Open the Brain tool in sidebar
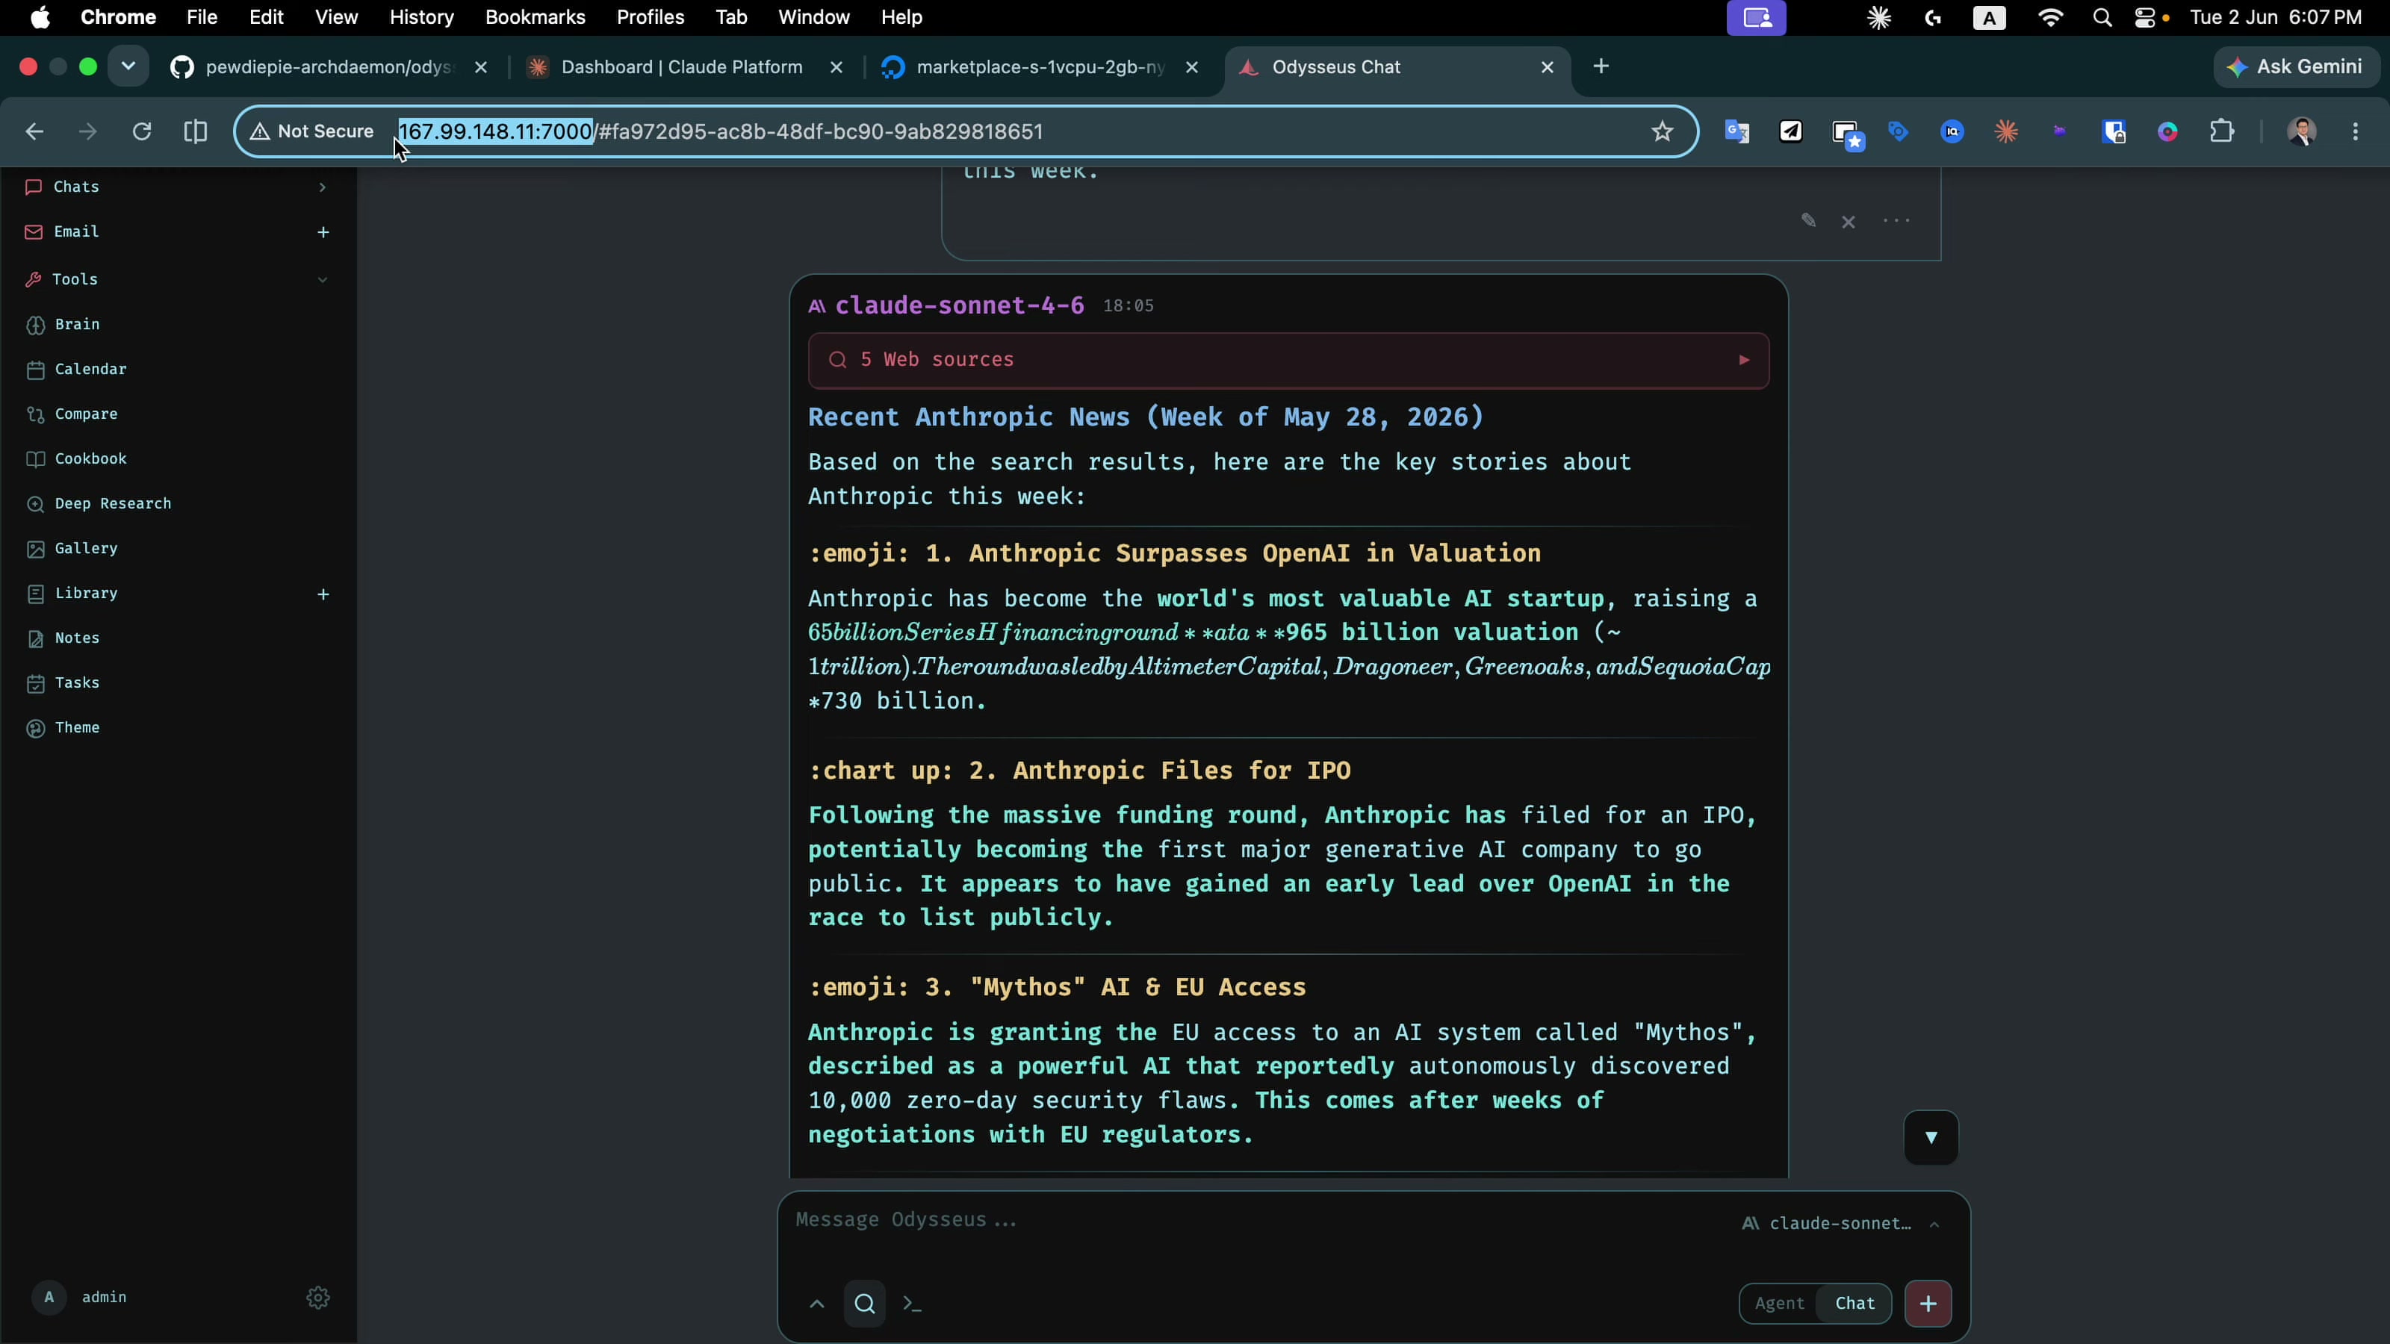This screenshot has width=2390, height=1344. click(77, 325)
